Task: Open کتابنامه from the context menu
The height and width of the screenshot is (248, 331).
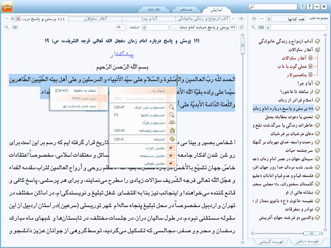Action: pyautogui.click(x=143, y=139)
